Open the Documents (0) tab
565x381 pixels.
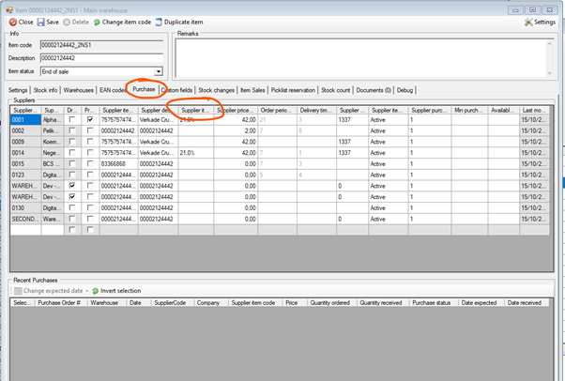pyautogui.click(x=374, y=90)
